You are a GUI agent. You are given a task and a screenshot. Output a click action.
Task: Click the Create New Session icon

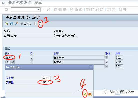(x=109, y=9)
